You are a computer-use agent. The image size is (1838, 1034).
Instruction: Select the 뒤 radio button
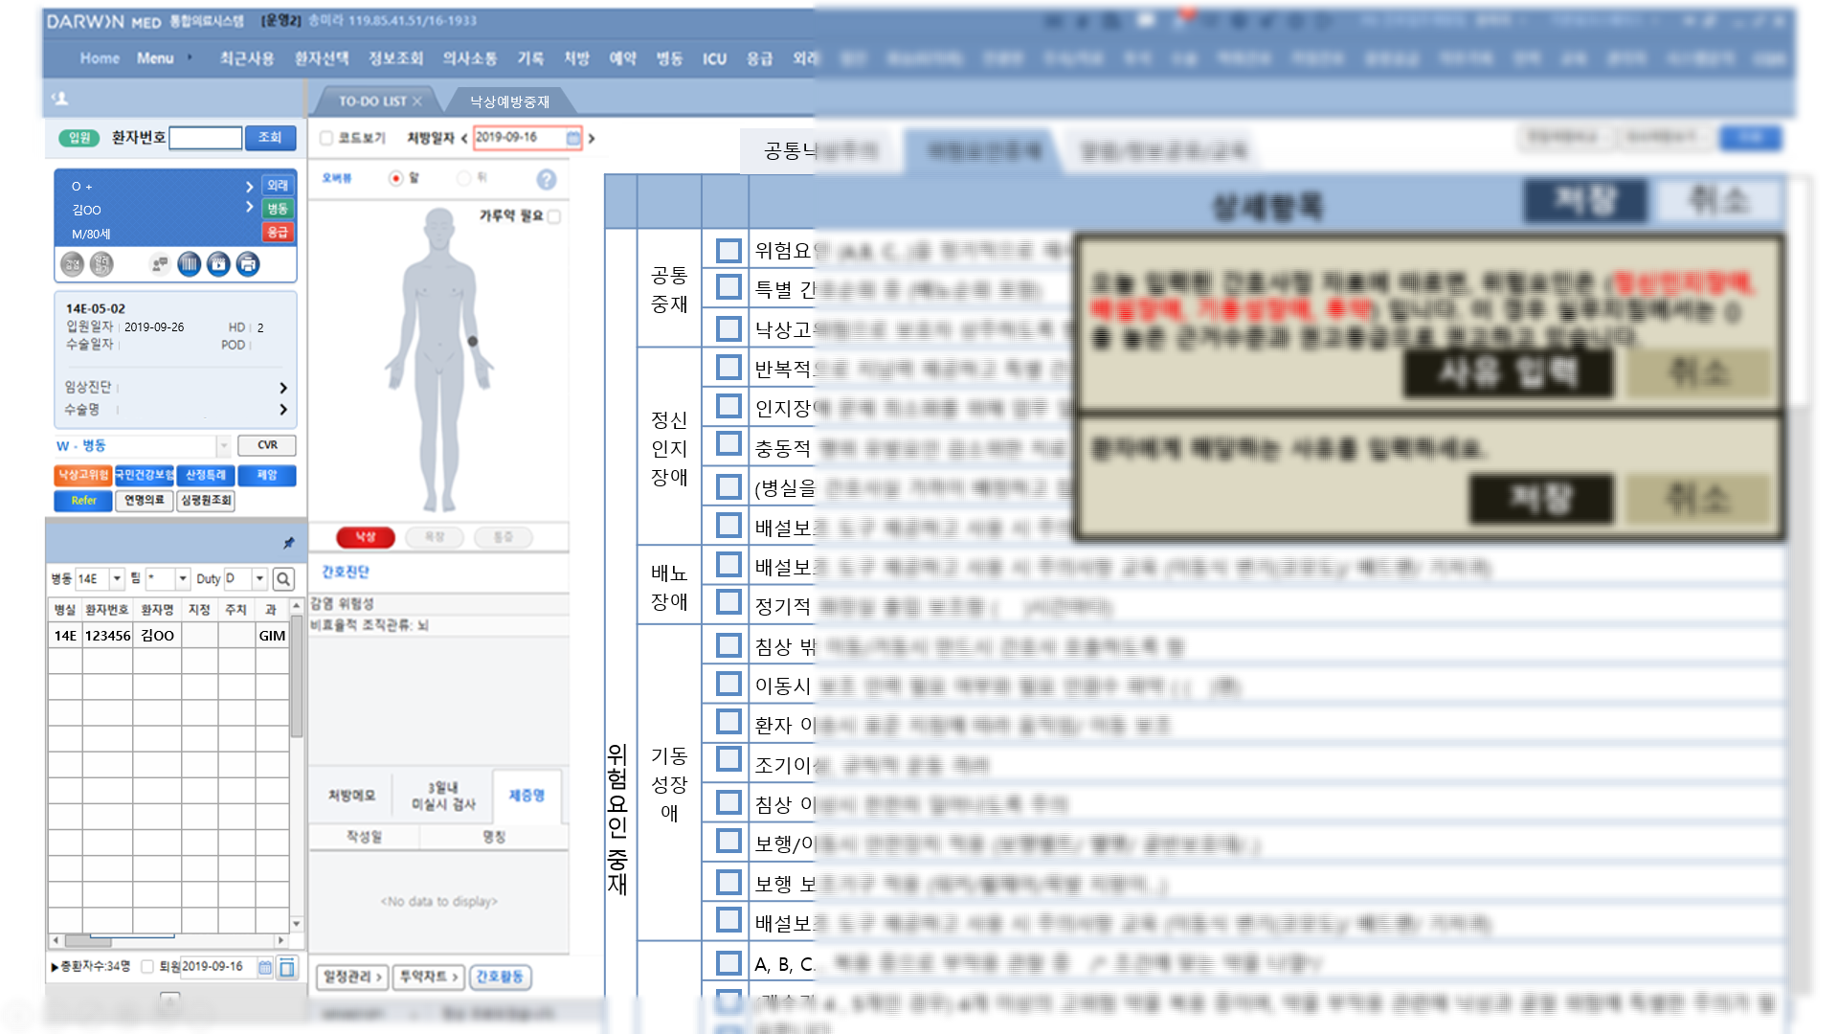(464, 178)
